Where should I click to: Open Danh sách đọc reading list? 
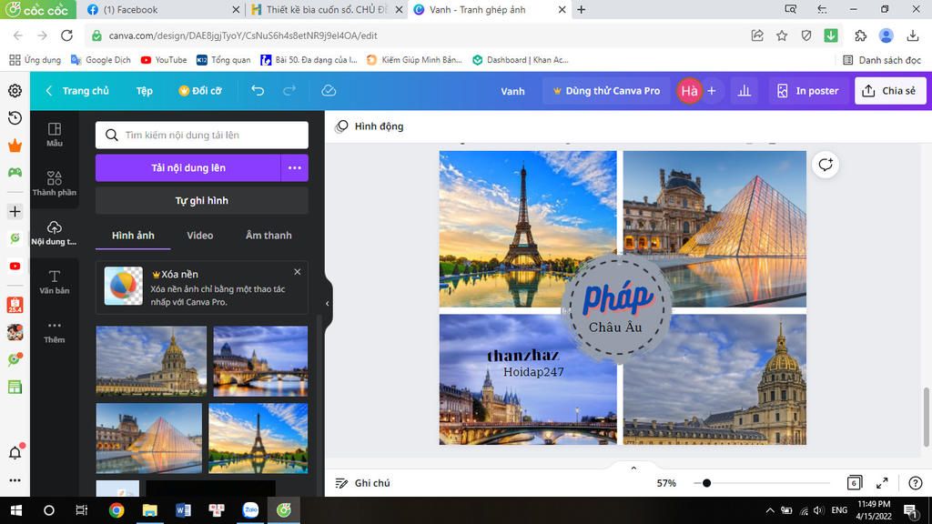pyautogui.click(x=882, y=60)
